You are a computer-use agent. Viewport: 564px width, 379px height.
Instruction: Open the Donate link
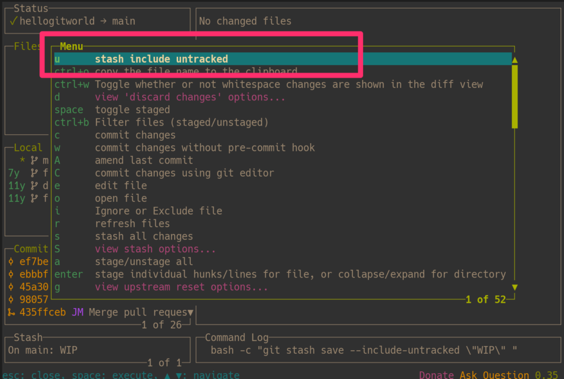pos(437,374)
